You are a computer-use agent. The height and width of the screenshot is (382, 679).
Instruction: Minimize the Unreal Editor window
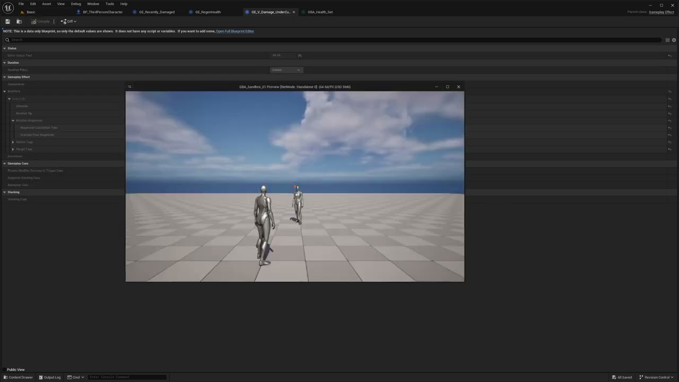[651, 5]
